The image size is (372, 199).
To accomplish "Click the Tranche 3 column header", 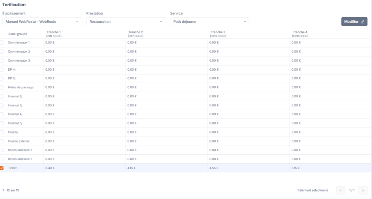I will (x=218, y=34).
